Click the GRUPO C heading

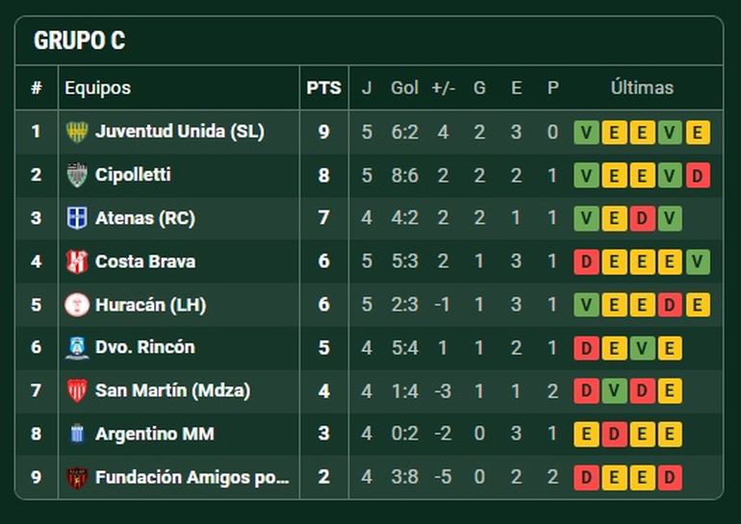pos(79,41)
